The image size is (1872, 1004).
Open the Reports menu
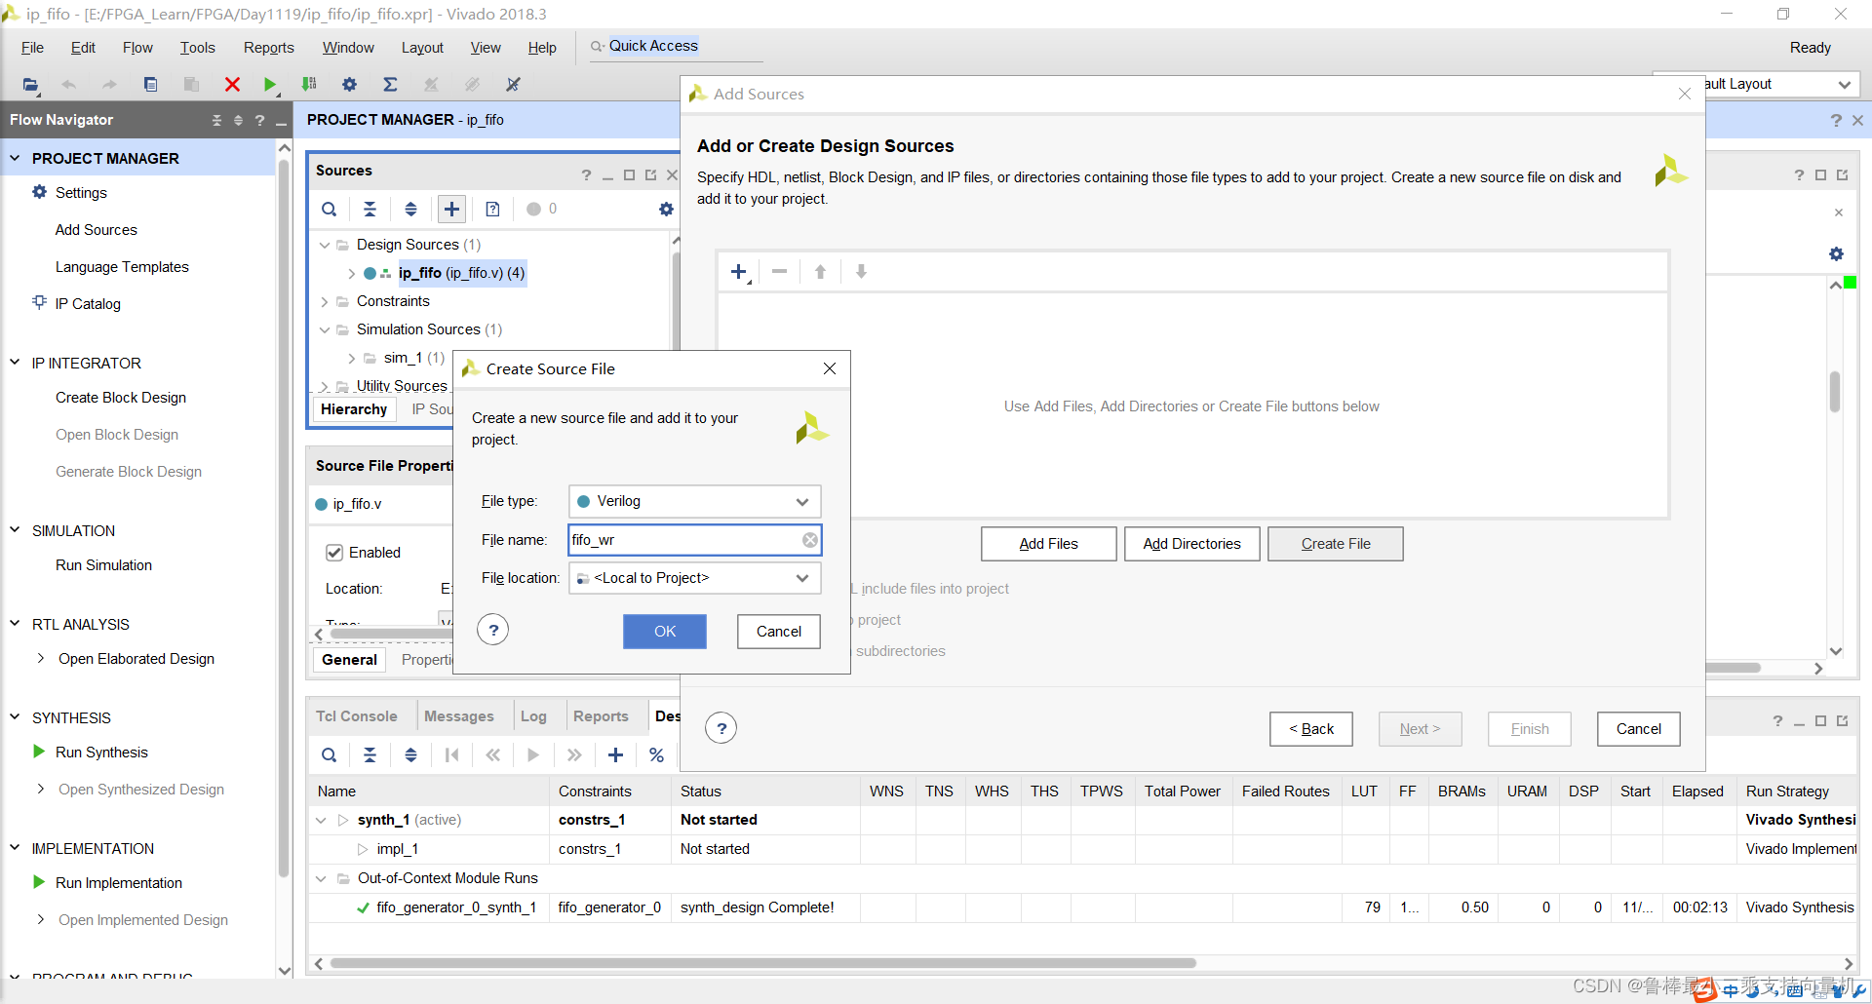click(268, 48)
